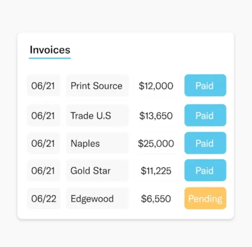This screenshot has width=252, height=247.
Task: Select the Print Source vendor name
Action: pos(97,85)
